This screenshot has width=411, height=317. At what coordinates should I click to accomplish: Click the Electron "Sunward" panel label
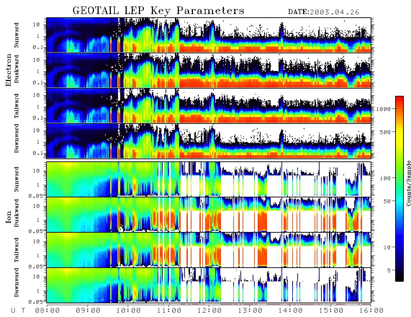tap(17, 35)
